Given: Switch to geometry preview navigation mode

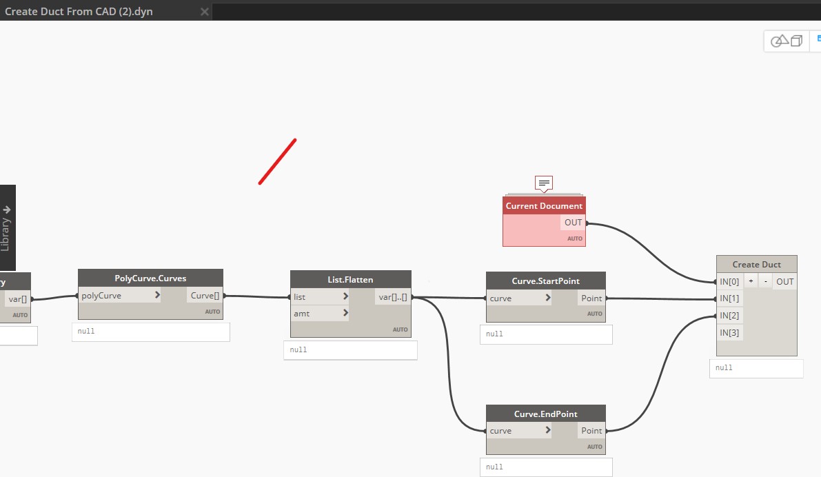Looking at the screenshot, I should (x=787, y=41).
